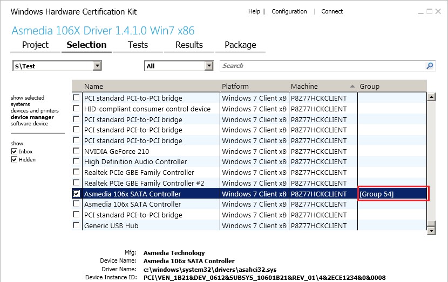Minimize the Certification Kit window
Viewport: 448px width, 282px height.
point(420,12)
